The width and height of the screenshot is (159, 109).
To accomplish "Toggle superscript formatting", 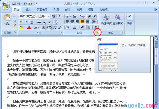I will (49, 22).
